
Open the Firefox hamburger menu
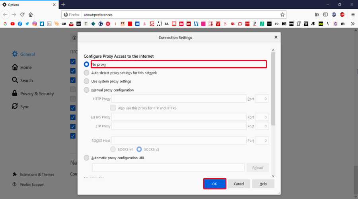point(353,15)
